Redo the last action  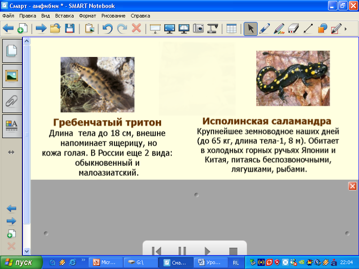(x=122, y=29)
